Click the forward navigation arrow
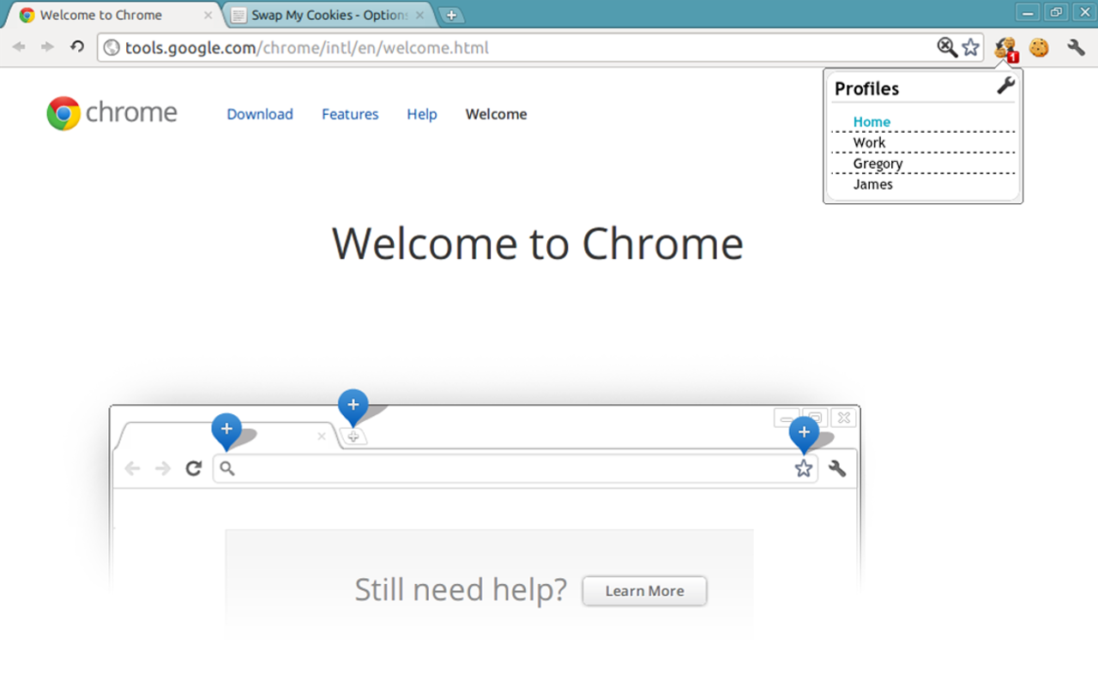The image size is (1098, 686). (47, 47)
